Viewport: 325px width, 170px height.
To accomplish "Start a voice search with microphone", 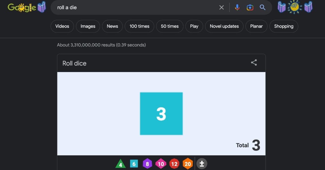I will point(237,8).
